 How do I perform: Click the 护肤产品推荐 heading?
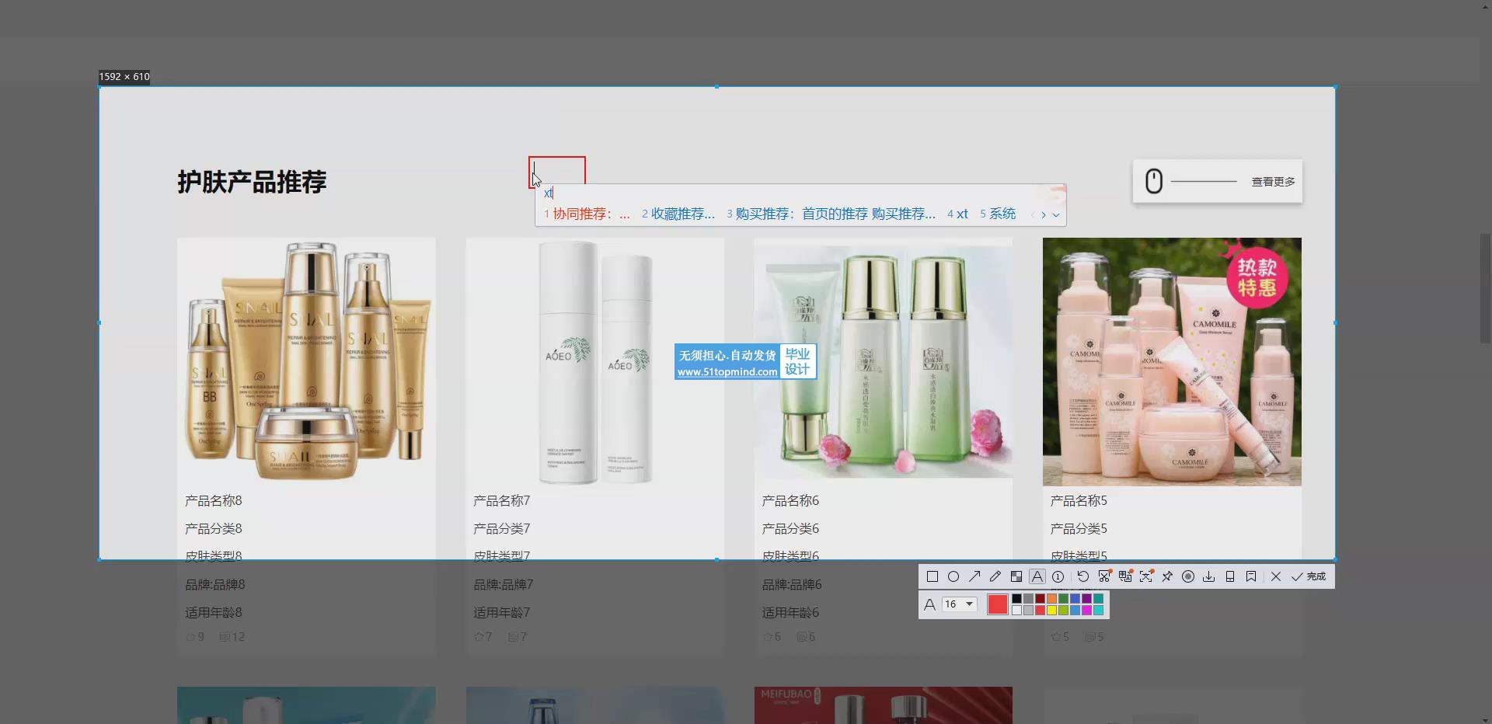(x=252, y=182)
